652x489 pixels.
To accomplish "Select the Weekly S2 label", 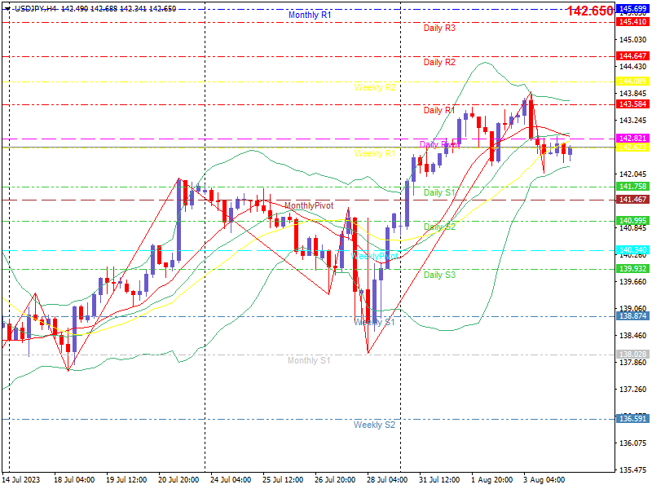I will (374, 425).
